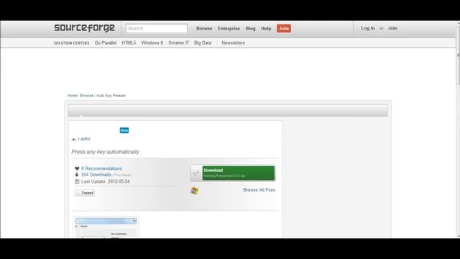Open the HTML5 solution center
This screenshot has height=259, width=460.
(x=129, y=43)
